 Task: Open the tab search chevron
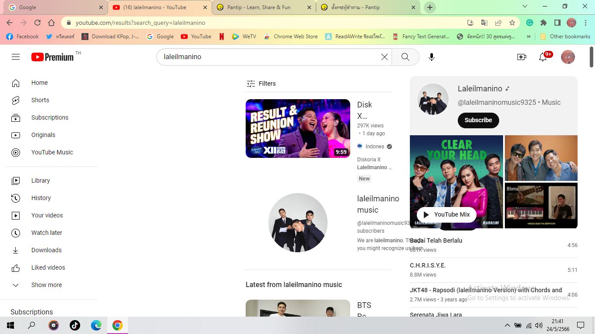coord(525,6)
